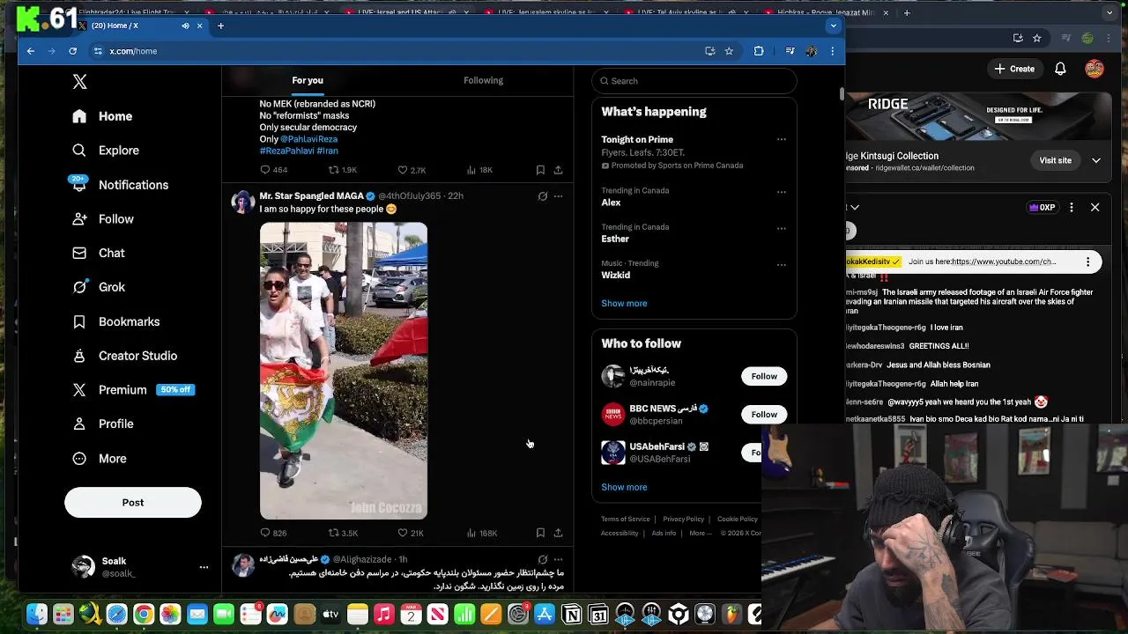Screen dimensions: 1128x634
Task: Expand ad chevron next to Visit site
Action: (1096, 160)
